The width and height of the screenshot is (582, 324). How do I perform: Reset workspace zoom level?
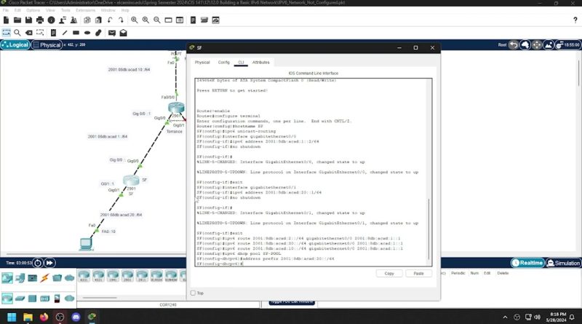coord(146,20)
